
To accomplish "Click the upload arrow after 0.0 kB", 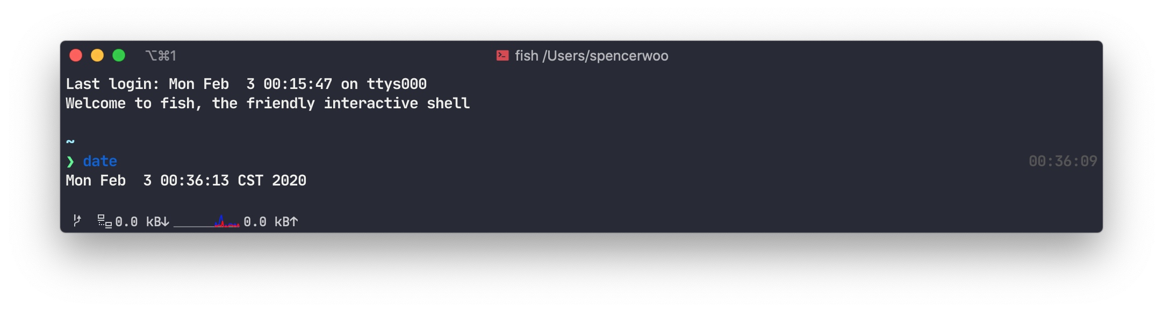I will click(x=293, y=221).
